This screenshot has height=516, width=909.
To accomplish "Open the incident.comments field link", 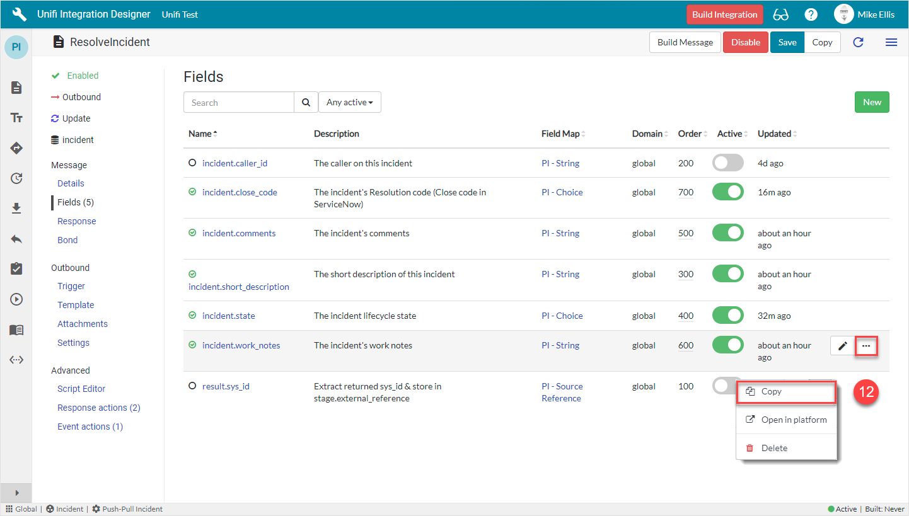I will pyautogui.click(x=239, y=233).
